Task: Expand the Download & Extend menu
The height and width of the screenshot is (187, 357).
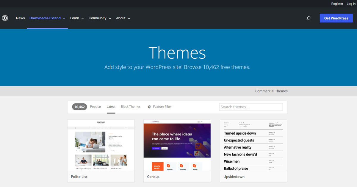Action: pos(47,18)
